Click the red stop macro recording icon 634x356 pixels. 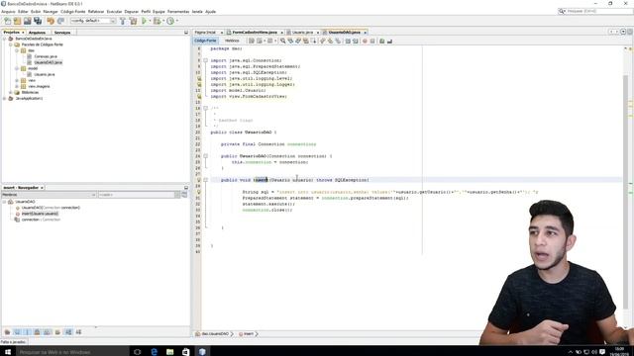pyautogui.click(x=365, y=41)
